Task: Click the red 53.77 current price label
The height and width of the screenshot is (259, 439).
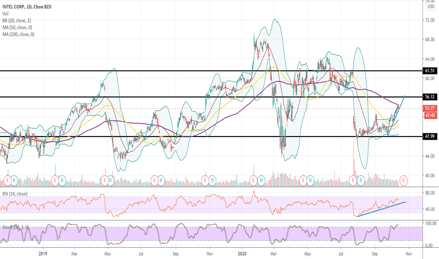Action: tap(430, 108)
